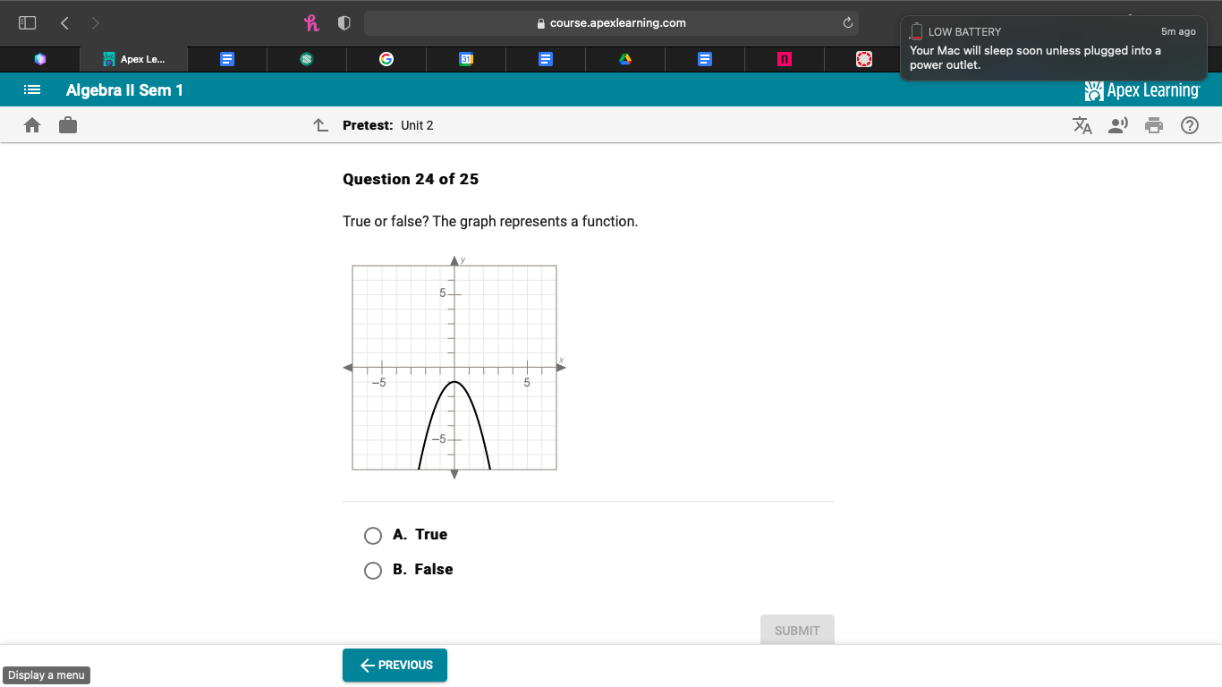This screenshot has height=687, width=1222.
Task: Go back with the Safari back arrow
Action: pos(64,23)
